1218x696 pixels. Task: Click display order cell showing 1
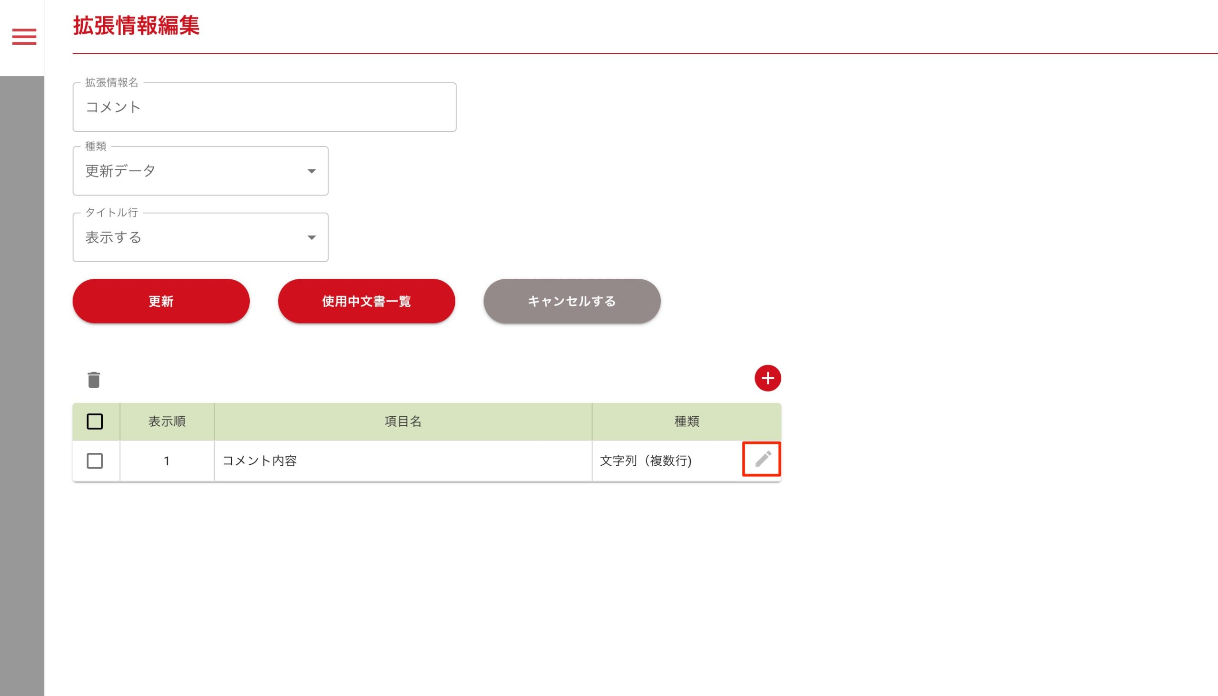(x=167, y=461)
